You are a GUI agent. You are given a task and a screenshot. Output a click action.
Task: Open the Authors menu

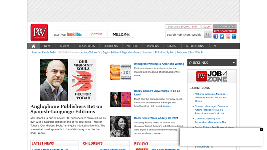132,46
